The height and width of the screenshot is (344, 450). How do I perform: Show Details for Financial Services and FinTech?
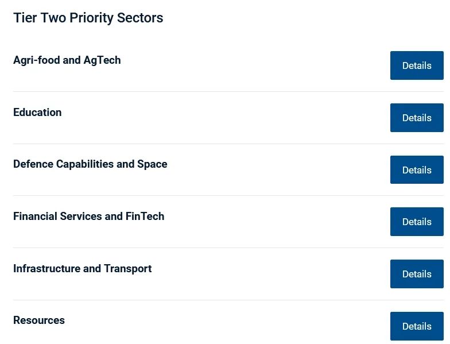pos(417,222)
